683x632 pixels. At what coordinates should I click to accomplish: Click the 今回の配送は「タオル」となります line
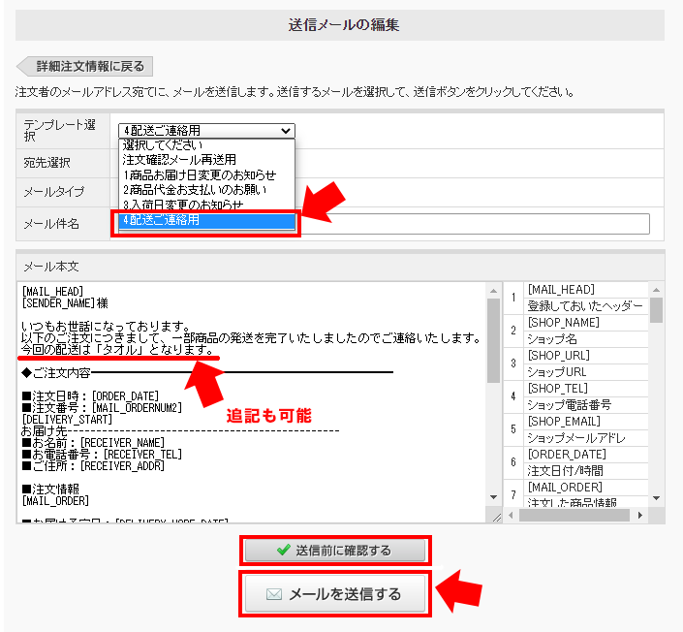[x=117, y=349]
